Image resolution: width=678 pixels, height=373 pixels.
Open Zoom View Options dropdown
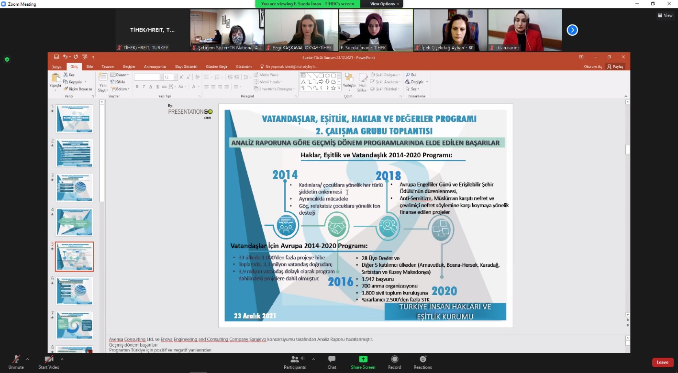(385, 4)
